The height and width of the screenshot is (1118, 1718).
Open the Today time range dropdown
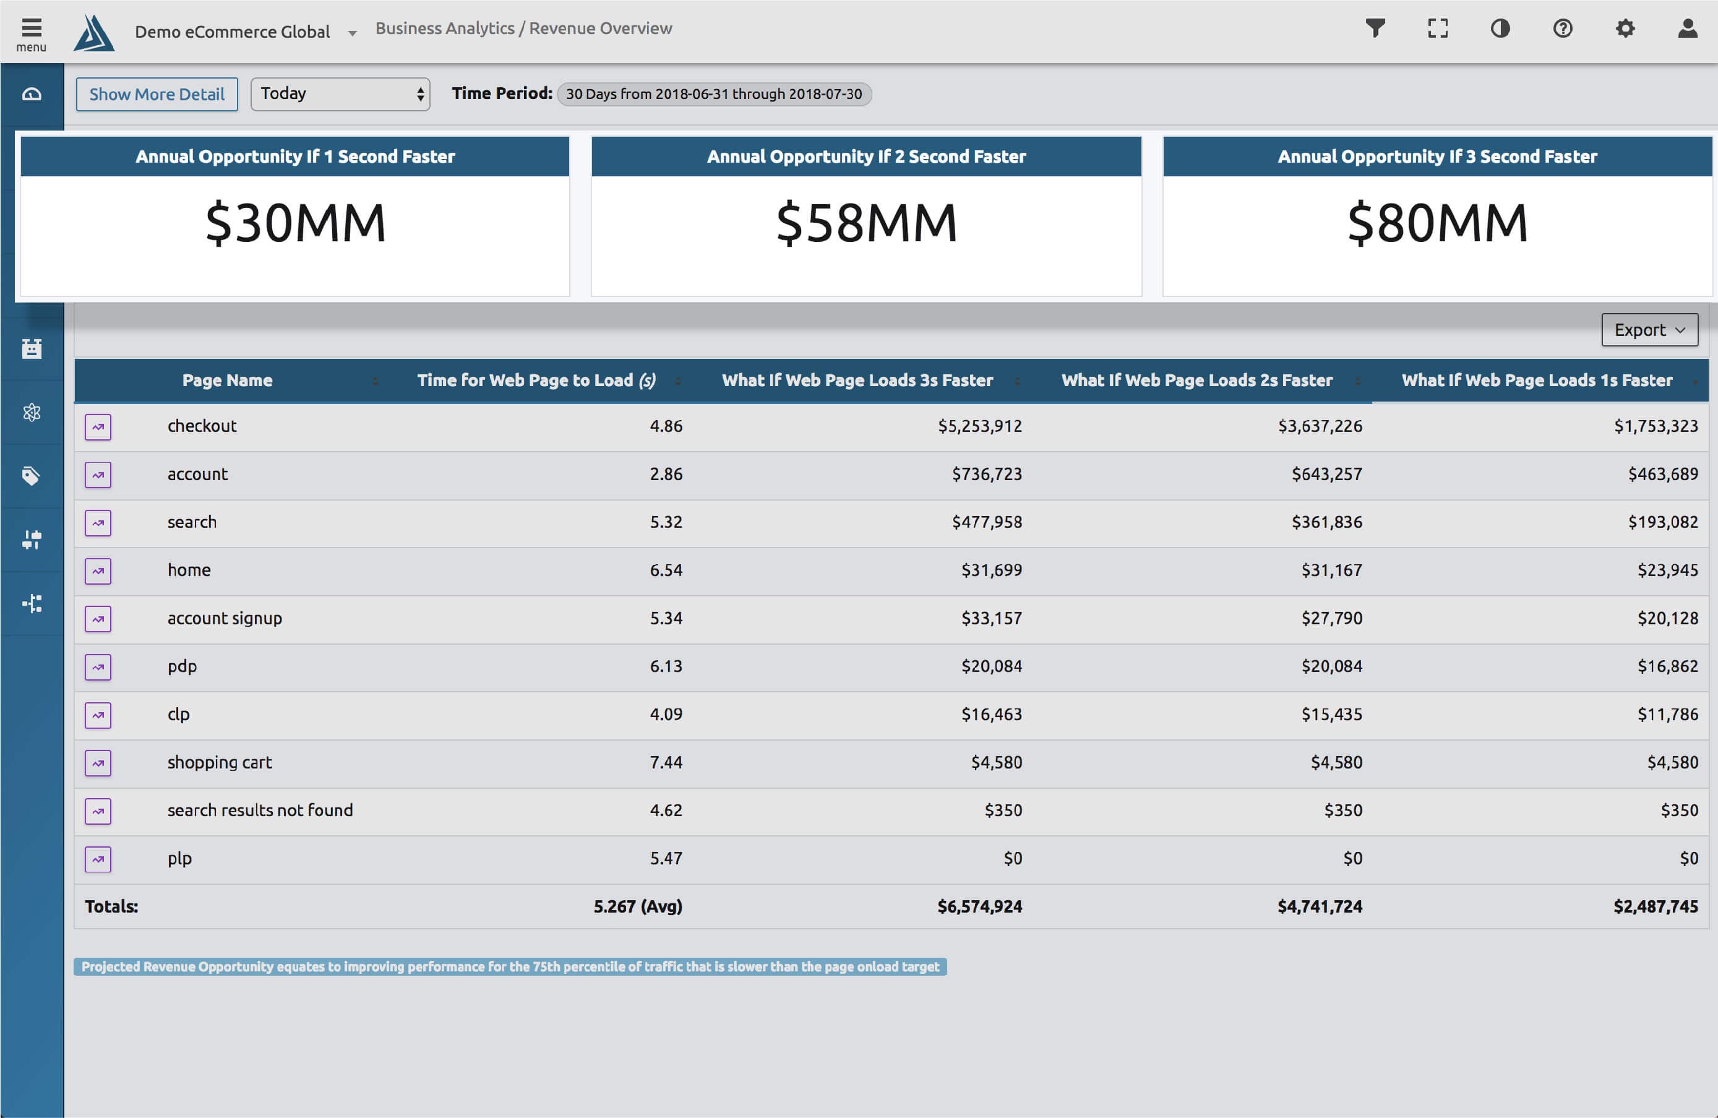pyautogui.click(x=340, y=94)
